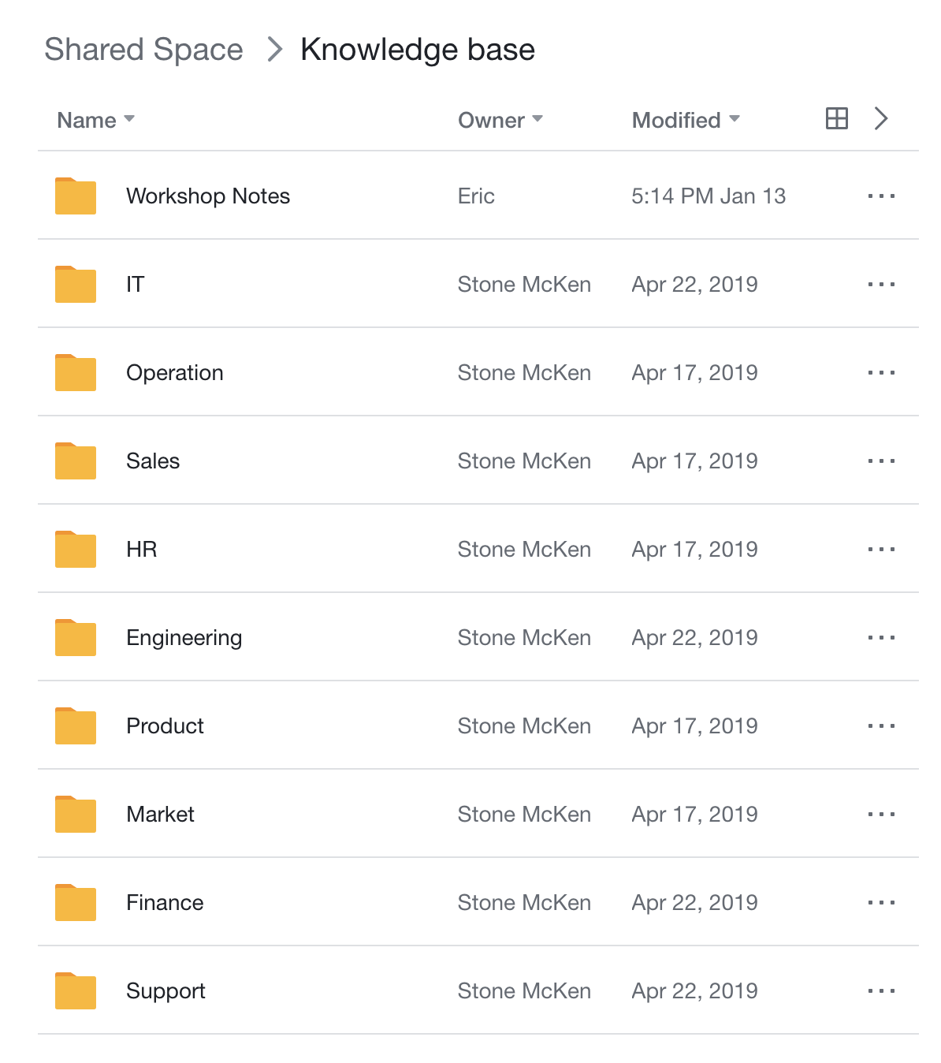Screen dimensions: 941x1063
Task: Open the Name sort dropdown
Action: point(95,120)
